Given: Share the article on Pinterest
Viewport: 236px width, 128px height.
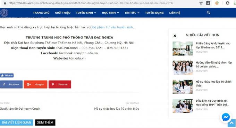Looking at the screenshot, I should click(60, 84).
